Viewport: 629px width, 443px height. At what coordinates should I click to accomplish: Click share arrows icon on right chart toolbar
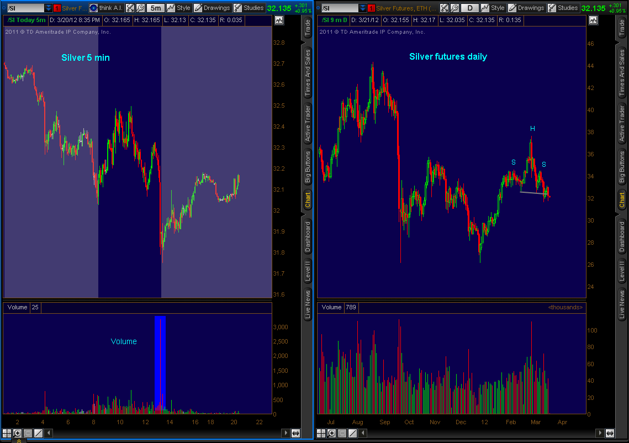[444, 8]
